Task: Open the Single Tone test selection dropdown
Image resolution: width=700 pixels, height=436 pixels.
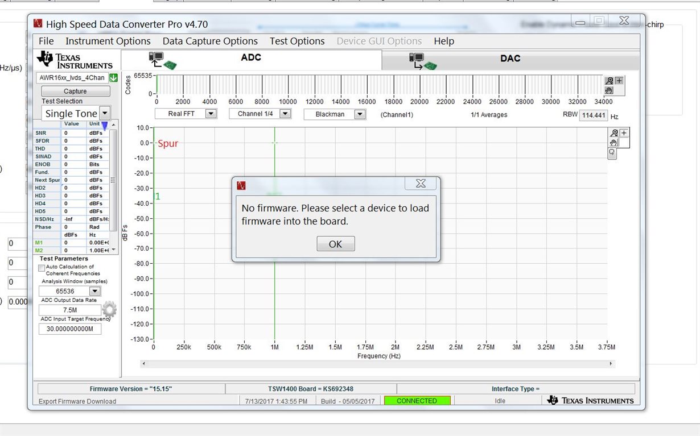Action: click(x=105, y=113)
